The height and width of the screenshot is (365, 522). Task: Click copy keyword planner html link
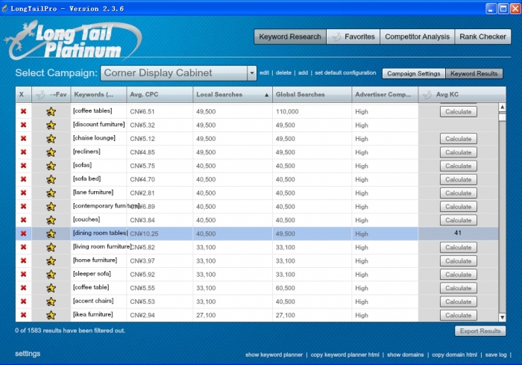pos(345,355)
